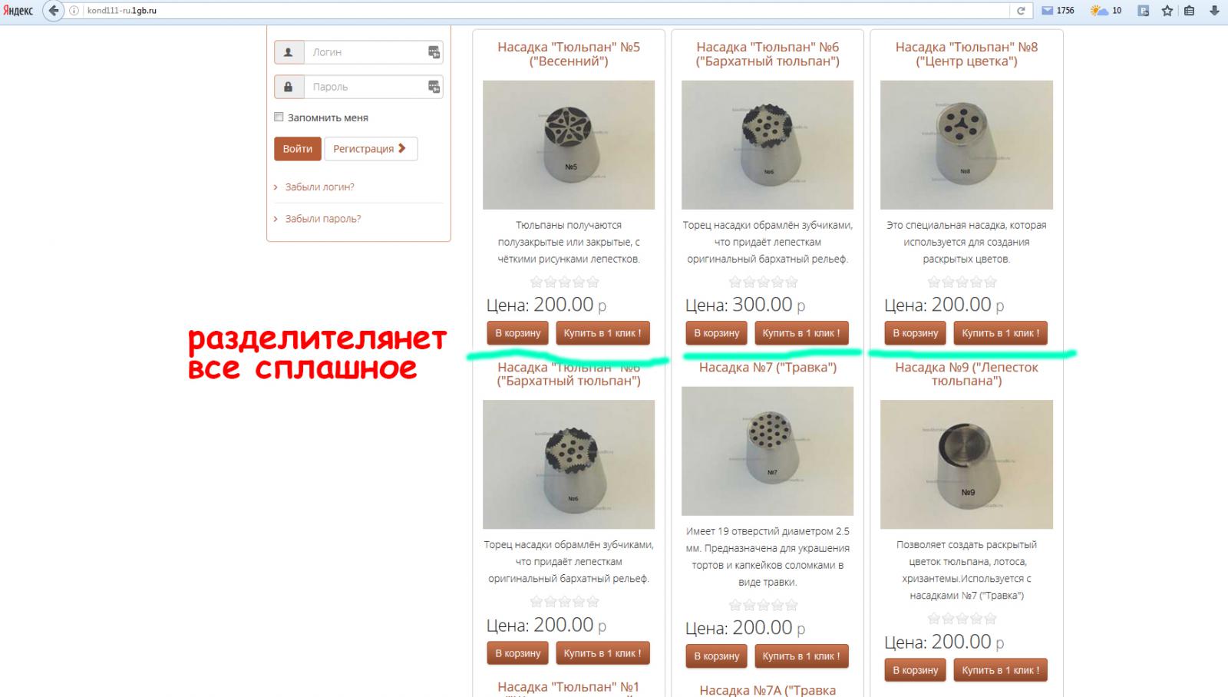Click the site info icon in address bar
Image resolution: width=1228 pixels, height=697 pixels.
(x=74, y=11)
